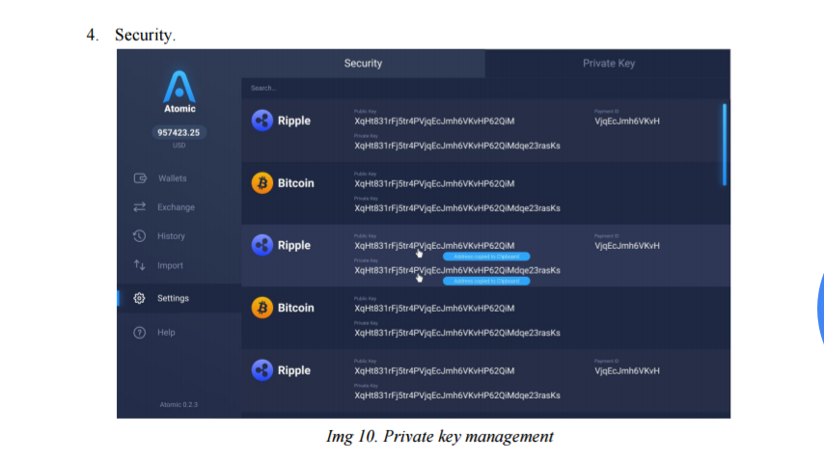Click the first Bitcoin coin name

click(x=296, y=183)
